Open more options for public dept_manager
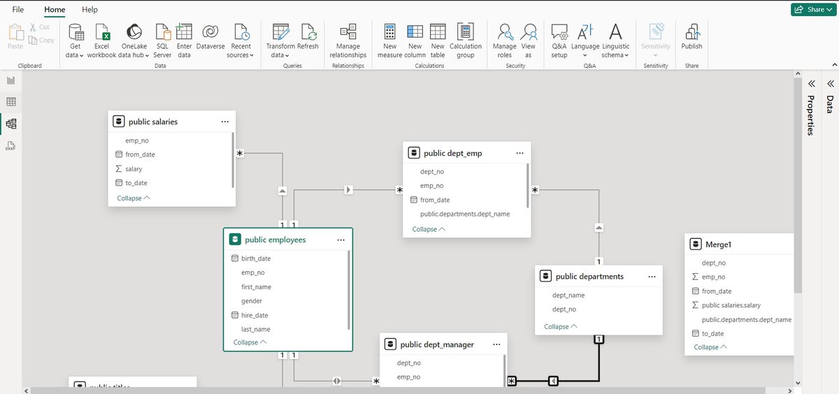Screen dimensions: 839x394 tap(496, 344)
